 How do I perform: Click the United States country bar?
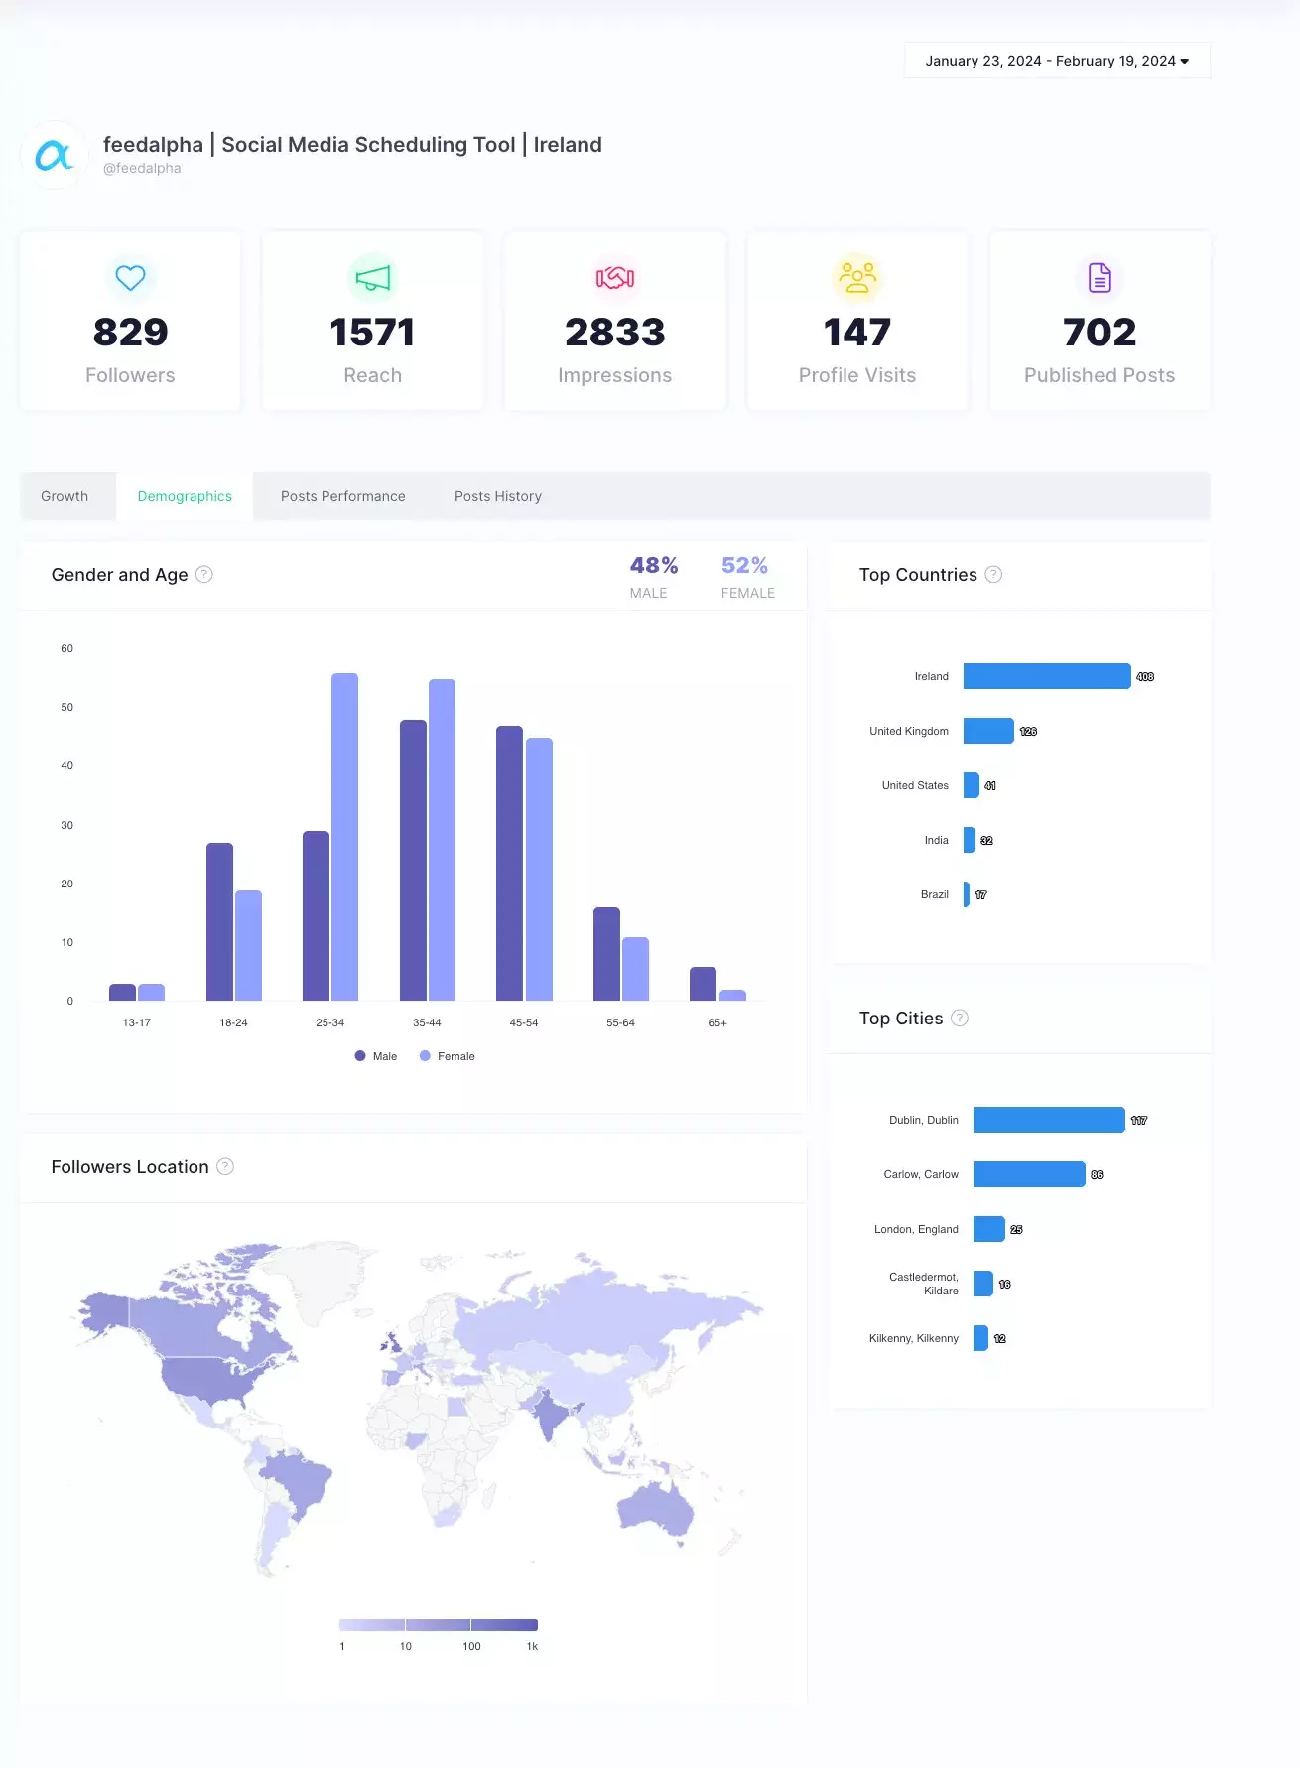tap(972, 785)
